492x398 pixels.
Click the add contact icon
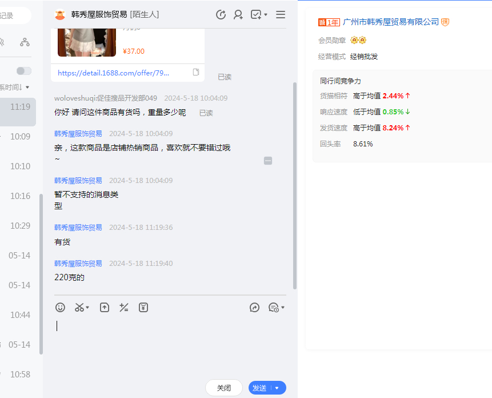tap(238, 15)
